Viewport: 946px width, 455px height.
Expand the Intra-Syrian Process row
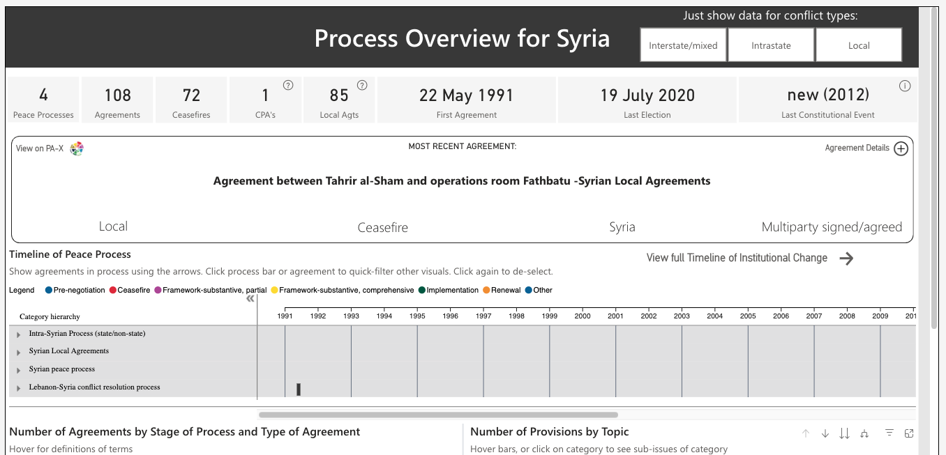pos(19,334)
